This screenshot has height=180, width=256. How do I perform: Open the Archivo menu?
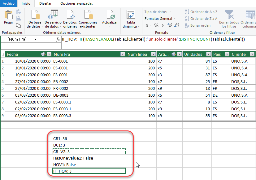pyautogui.click(x=9, y=3)
